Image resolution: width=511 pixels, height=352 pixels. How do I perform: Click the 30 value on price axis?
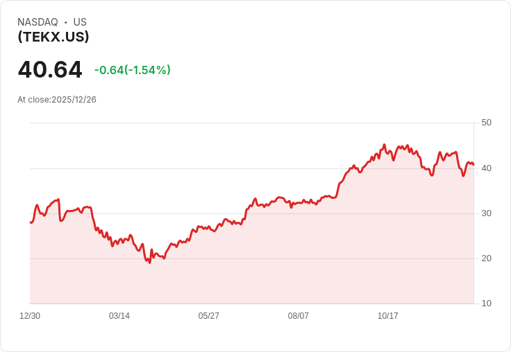click(x=486, y=213)
